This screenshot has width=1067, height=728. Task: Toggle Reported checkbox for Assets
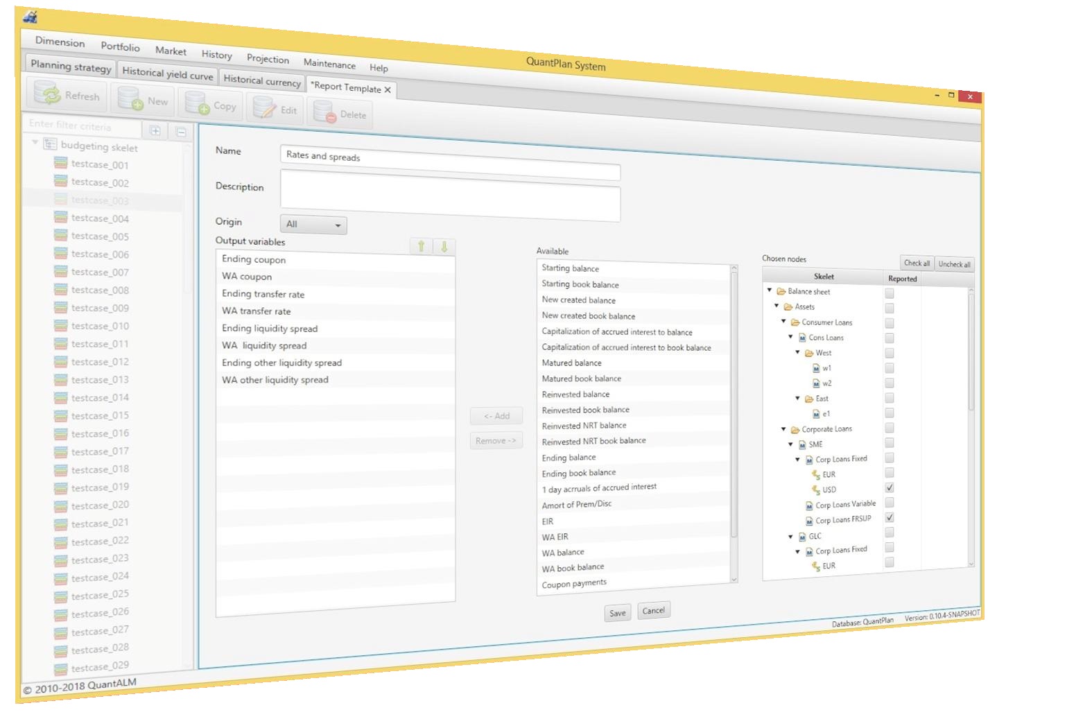[x=890, y=309]
